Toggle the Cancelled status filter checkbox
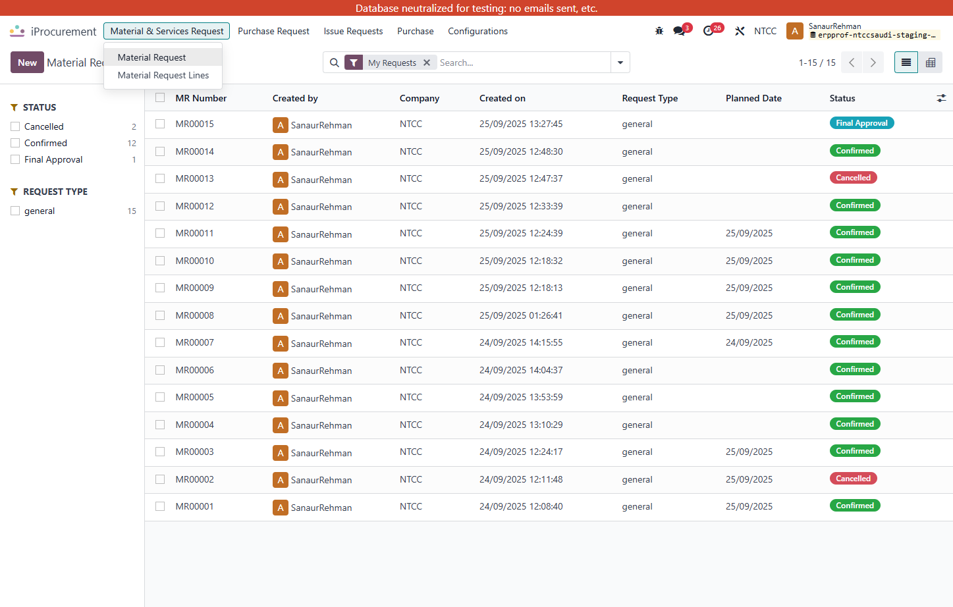Image resolution: width=953 pixels, height=607 pixels. tap(15, 126)
